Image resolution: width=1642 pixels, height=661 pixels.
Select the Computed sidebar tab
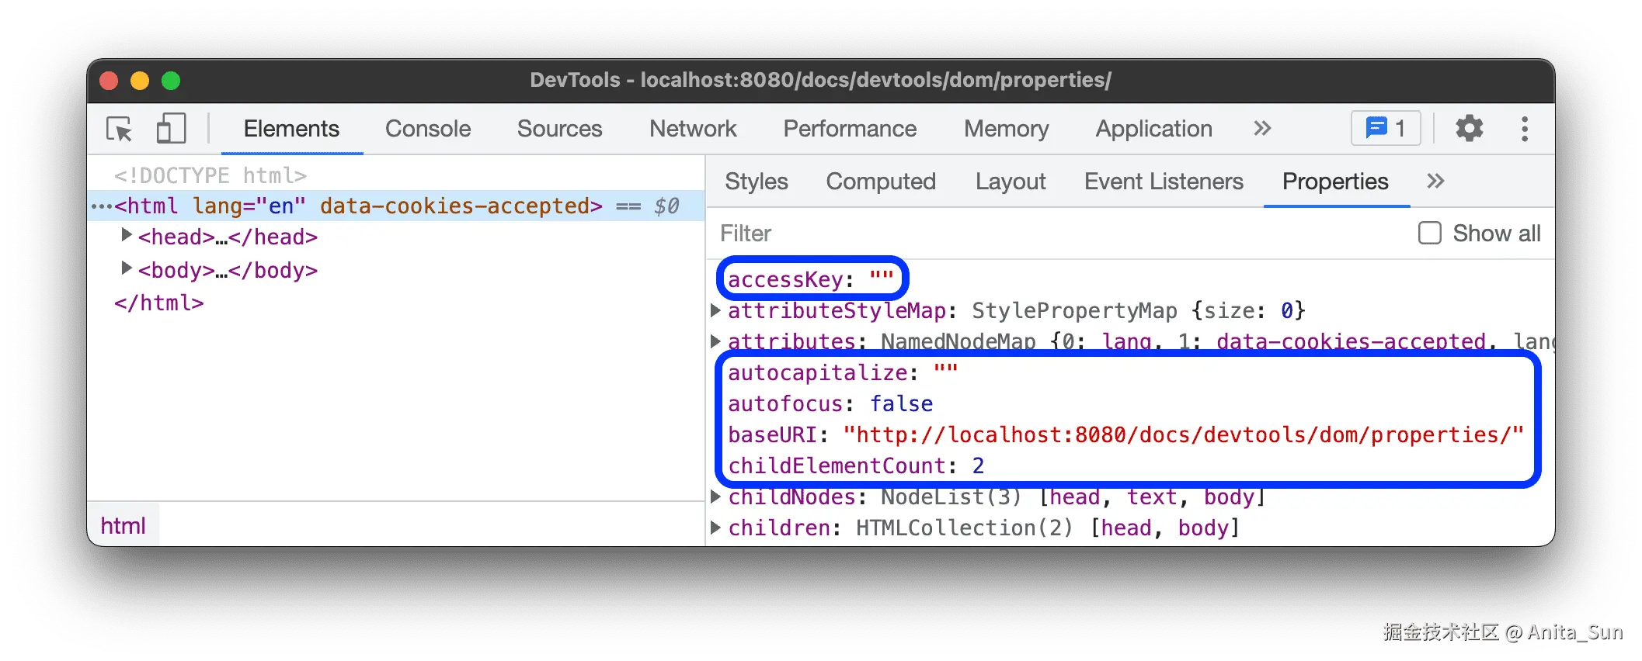[x=881, y=182]
